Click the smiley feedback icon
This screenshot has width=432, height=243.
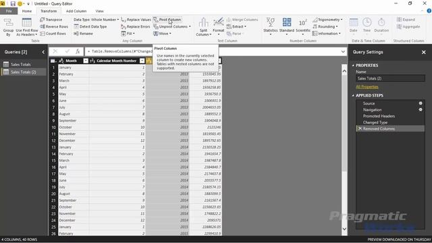(x=20, y=4)
